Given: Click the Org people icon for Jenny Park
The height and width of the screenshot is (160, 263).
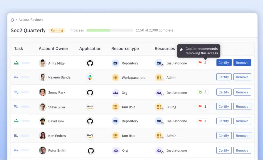Looking at the screenshot, I should (115, 93).
